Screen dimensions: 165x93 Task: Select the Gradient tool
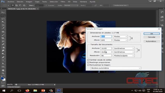pos(3,48)
